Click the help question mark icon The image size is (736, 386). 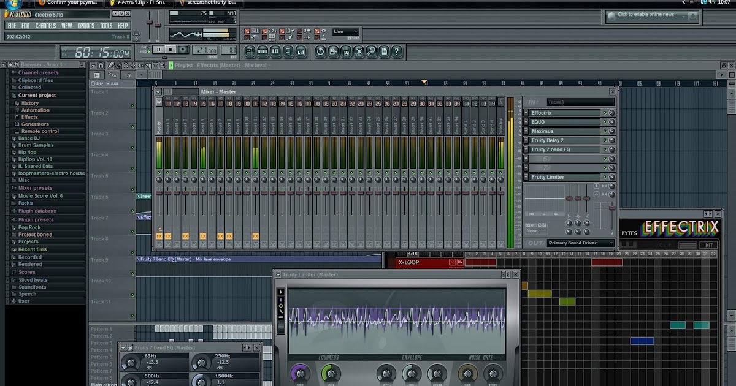[397, 51]
